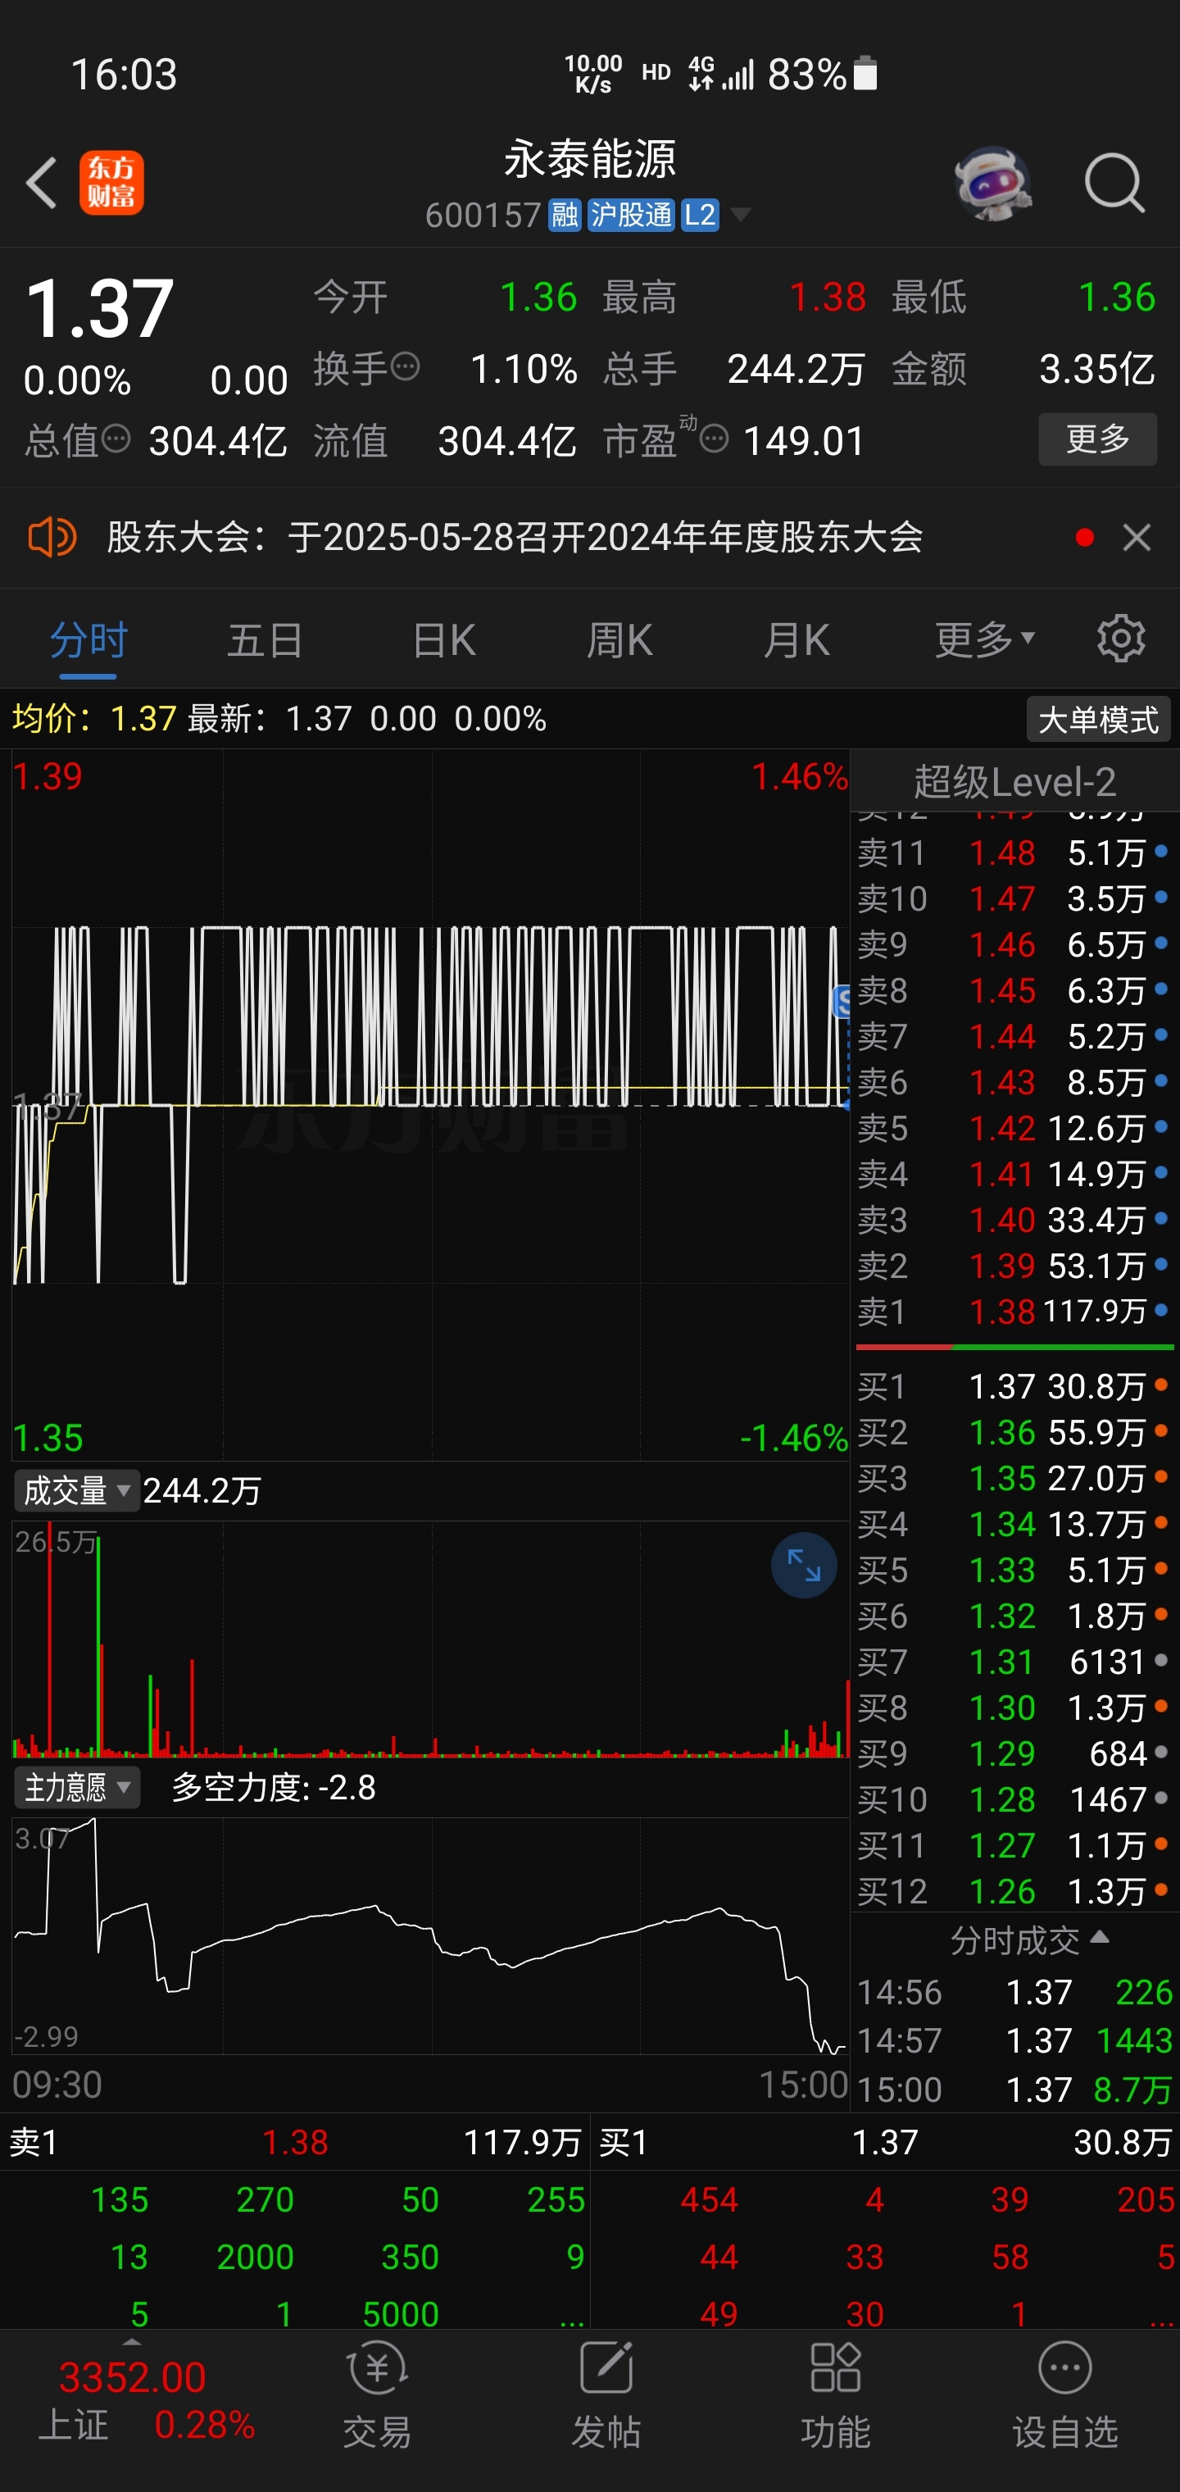The height and width of the screenshot is (2492, 1180).
Task: Expand the stock switcher triangle beside L2
Action: tap(741, 215)
